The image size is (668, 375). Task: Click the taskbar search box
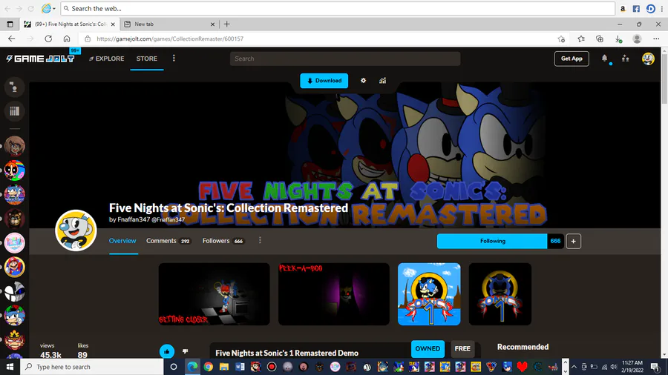(91, 367)
